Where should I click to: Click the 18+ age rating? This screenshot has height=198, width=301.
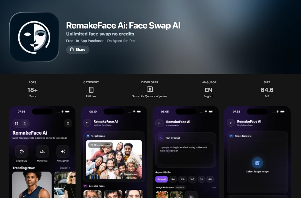click(32, 90)
